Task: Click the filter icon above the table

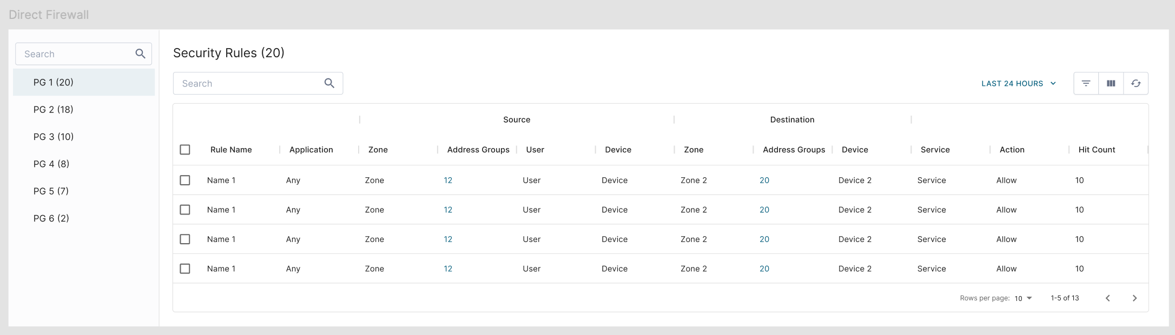Action: (x=1086, y=83)
